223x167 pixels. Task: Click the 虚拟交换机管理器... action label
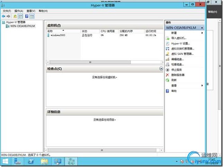click(183, 49)
